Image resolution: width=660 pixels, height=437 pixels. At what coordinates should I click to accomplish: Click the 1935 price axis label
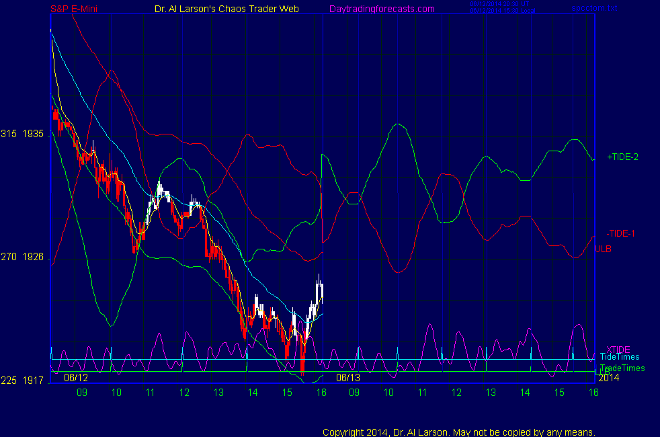[34, 134]
